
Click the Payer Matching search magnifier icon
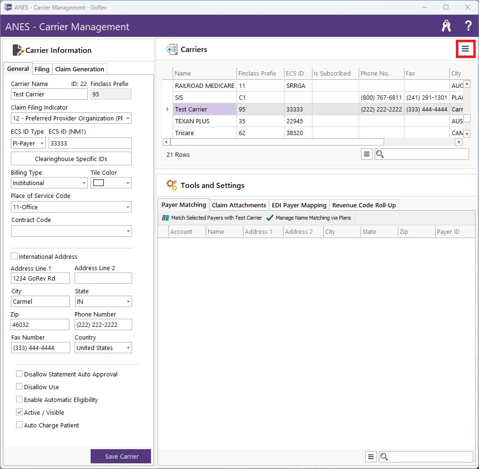(x=384, y=457)
